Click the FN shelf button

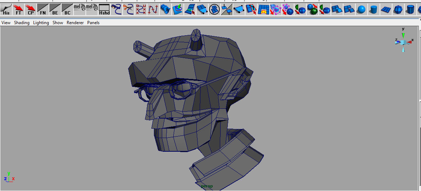(x=43, y=9)
